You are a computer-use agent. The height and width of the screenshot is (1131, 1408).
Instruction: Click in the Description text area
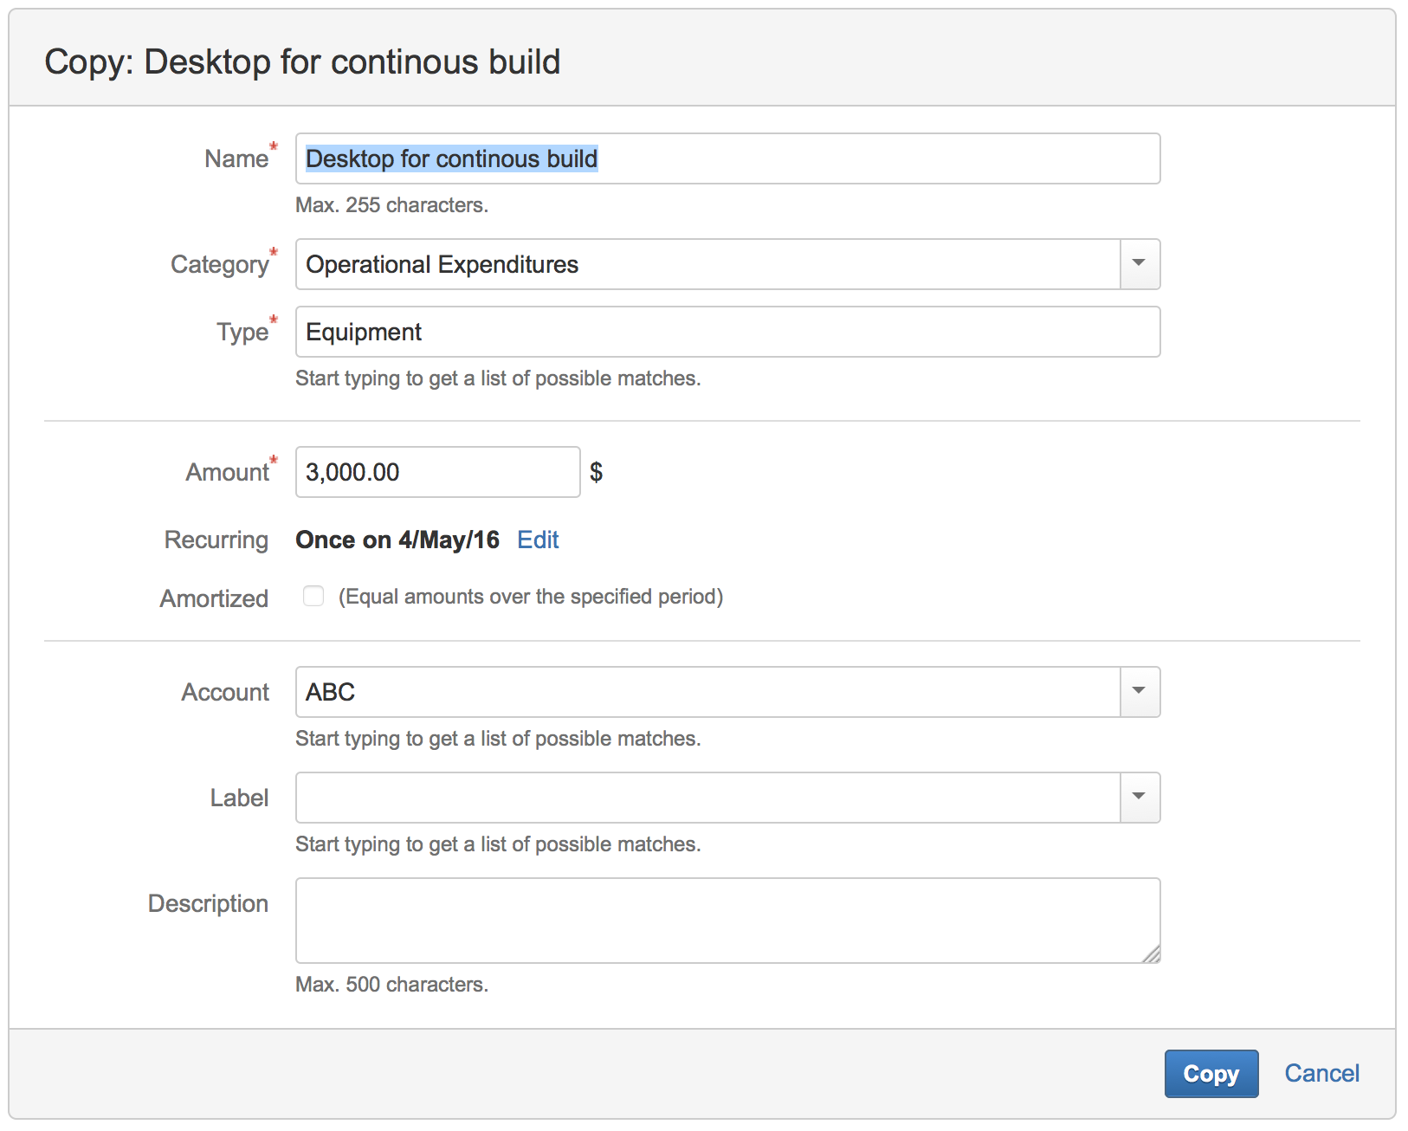click(727, 921)
